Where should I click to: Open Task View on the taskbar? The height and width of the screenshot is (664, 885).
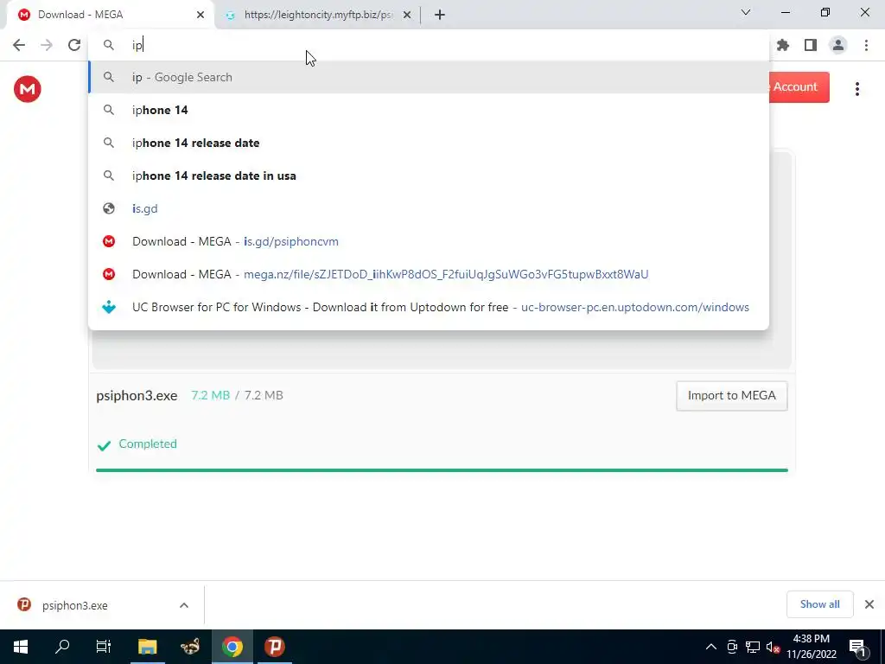(104, 647)
